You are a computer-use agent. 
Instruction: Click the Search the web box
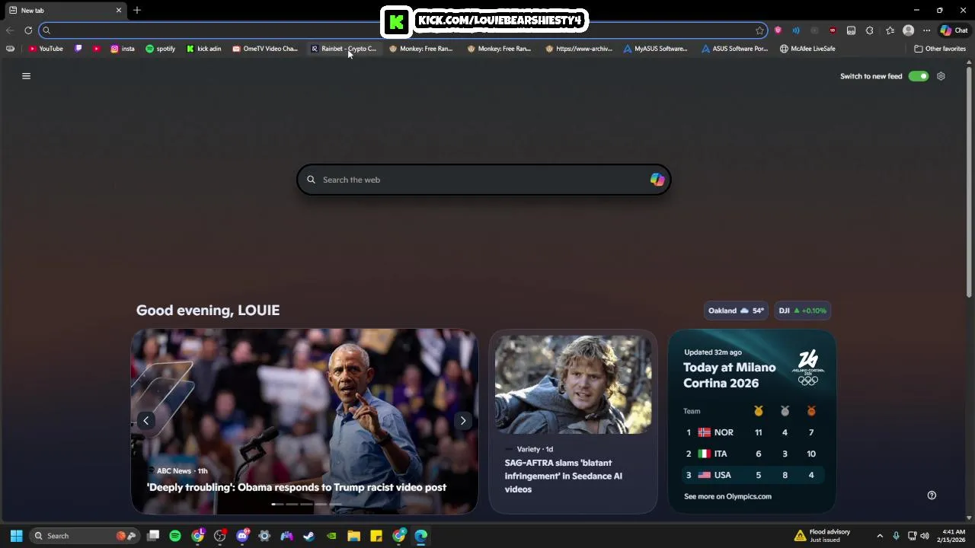click(x=484, y=180)
